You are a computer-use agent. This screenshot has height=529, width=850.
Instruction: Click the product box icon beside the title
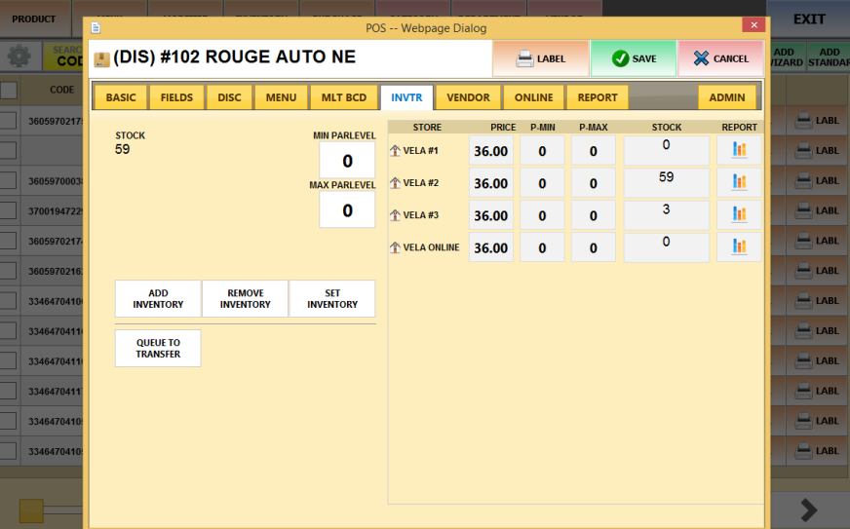[101, 58]
